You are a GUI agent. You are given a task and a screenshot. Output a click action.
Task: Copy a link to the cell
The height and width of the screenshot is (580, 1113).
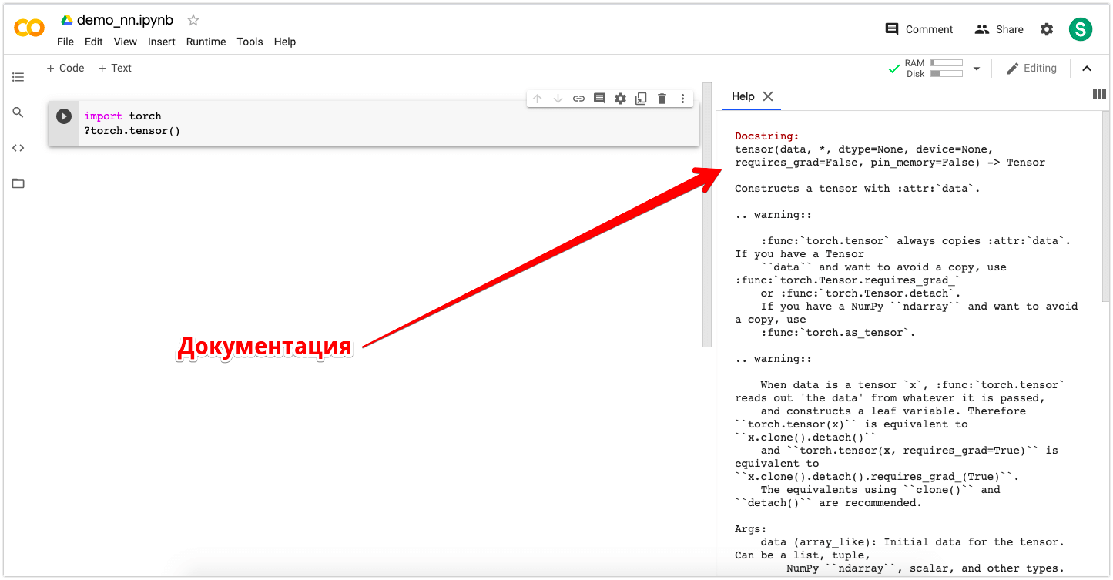coord(578,98)
